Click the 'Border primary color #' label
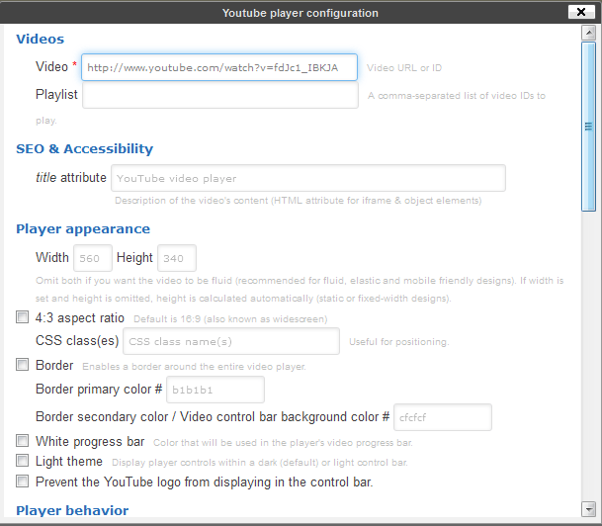The image size is (602, 526). (x=99, y=389)
